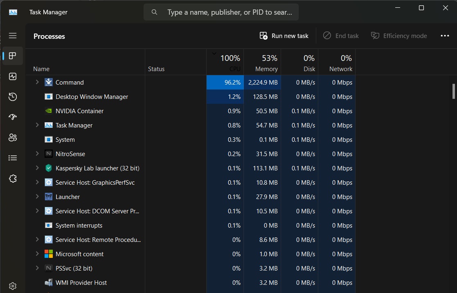The image size is (457, 293).
Task: Click the Kaspersky Lab launcher shield icon
Action: pos(49,168)
